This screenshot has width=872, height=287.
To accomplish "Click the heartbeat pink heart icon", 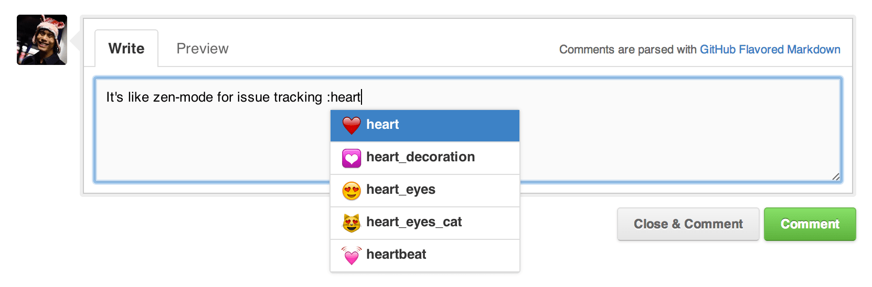I will pos(352,256).
